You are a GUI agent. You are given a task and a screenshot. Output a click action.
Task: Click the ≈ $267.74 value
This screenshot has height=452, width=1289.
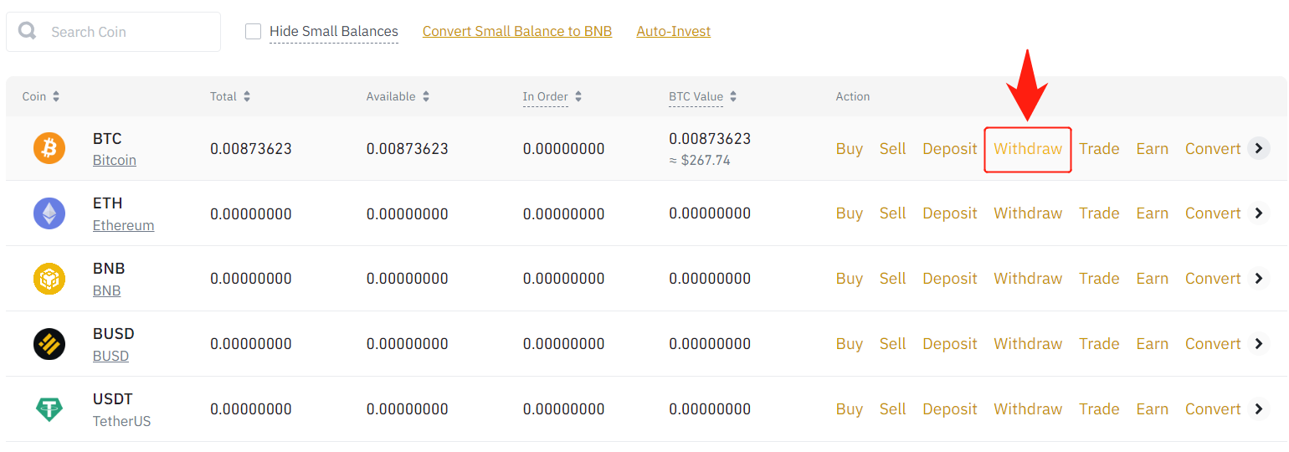[700, 160]
